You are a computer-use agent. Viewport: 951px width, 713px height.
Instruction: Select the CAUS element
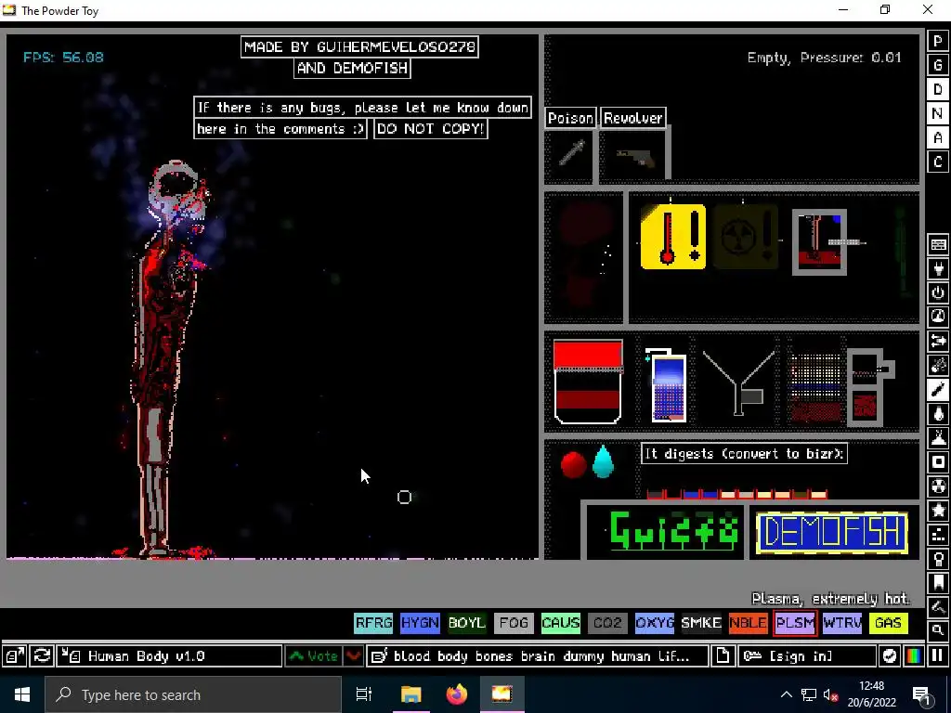560,623
